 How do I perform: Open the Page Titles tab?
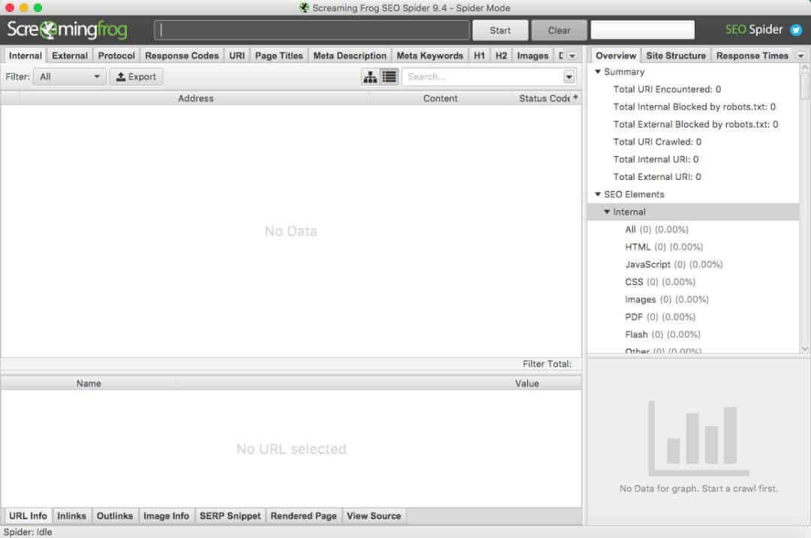pos(279,56)
